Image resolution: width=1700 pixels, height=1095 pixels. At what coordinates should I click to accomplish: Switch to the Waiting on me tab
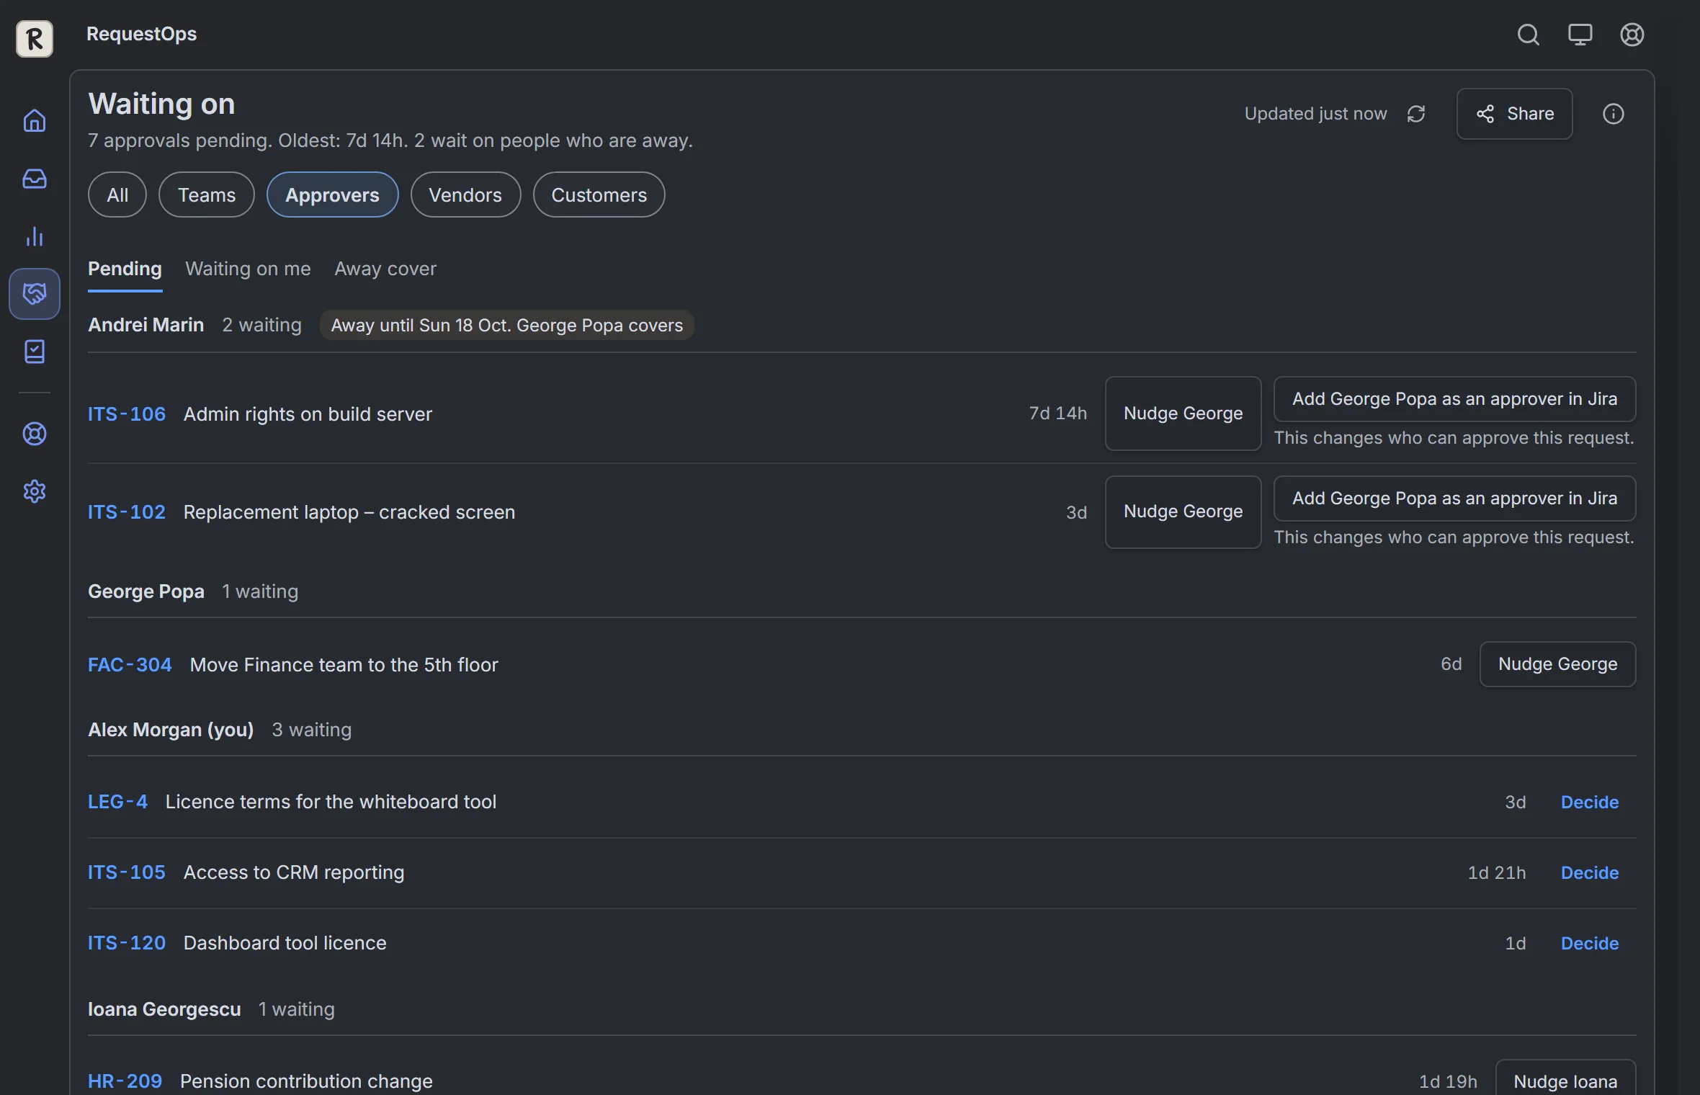(248, 269)
